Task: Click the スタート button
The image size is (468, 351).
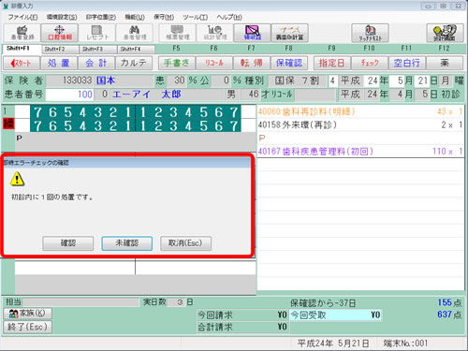Action: point(22,64)
